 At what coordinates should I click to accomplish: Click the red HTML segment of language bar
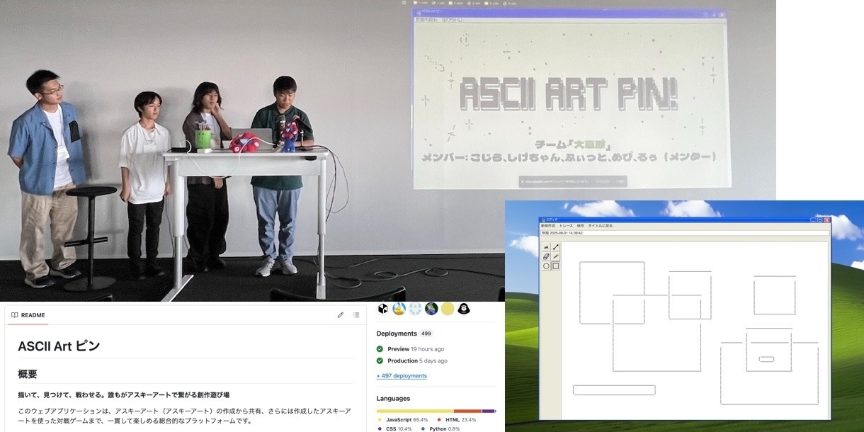tap(468, 411)
